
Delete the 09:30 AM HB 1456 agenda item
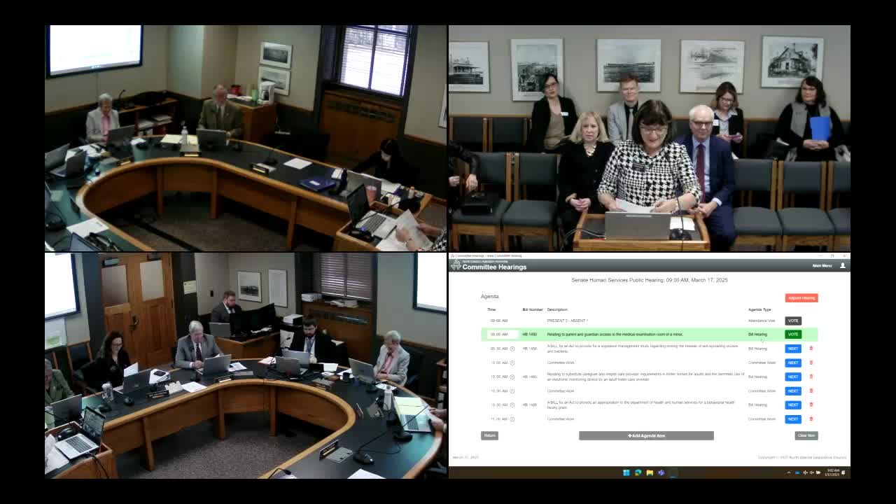tap(811, 349)
